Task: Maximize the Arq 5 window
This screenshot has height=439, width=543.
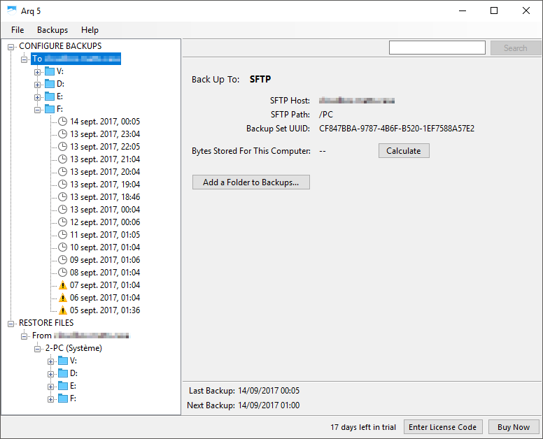Action: point(494,10)
